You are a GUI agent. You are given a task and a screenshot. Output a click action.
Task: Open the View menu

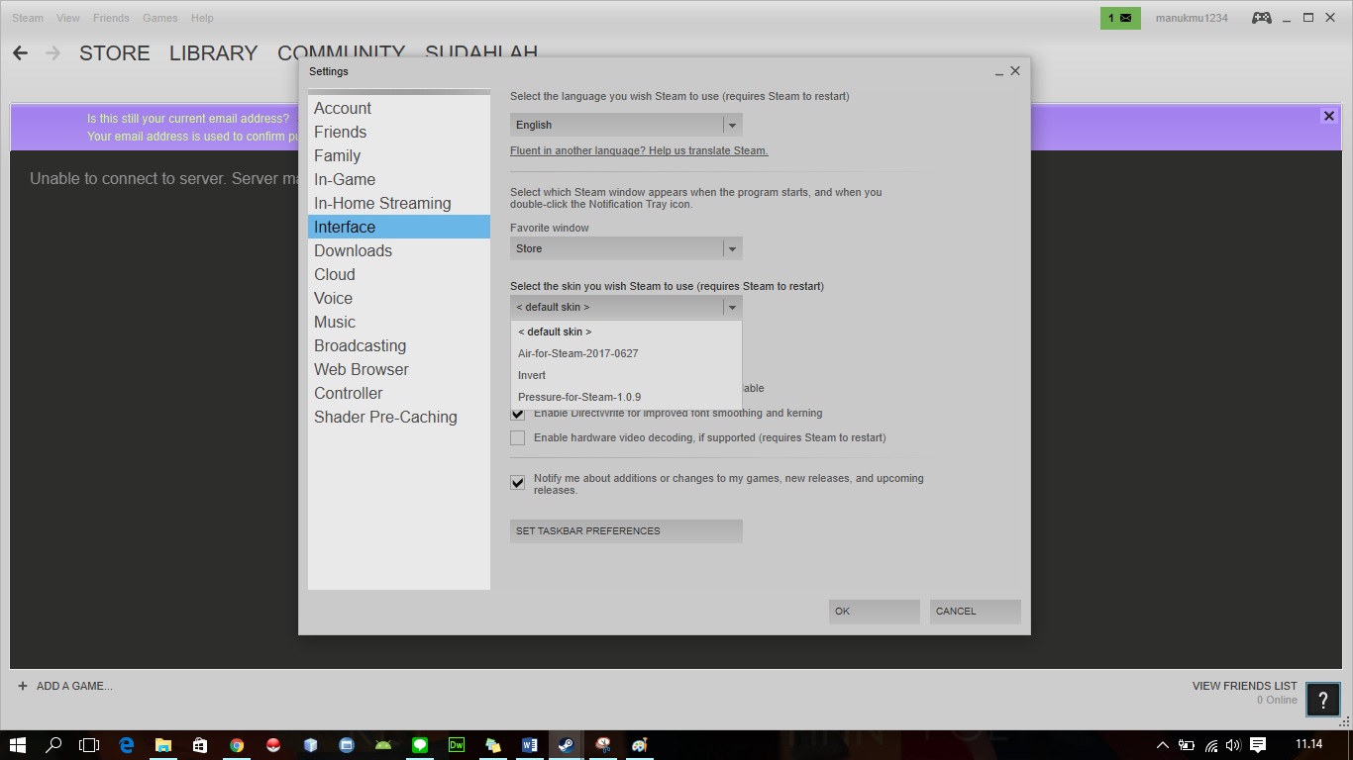[68, 18]
